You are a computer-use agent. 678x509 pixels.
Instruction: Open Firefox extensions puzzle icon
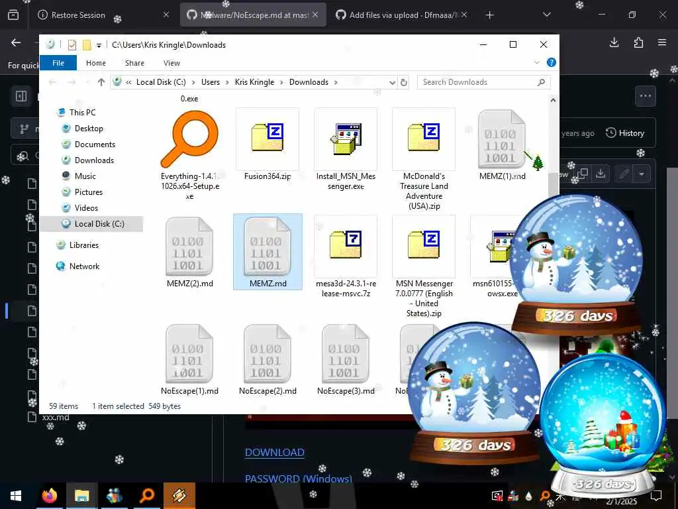(638, 42)
